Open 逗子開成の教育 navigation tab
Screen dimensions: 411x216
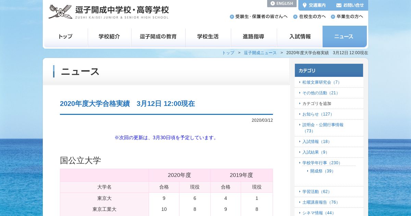pos(158,36)
